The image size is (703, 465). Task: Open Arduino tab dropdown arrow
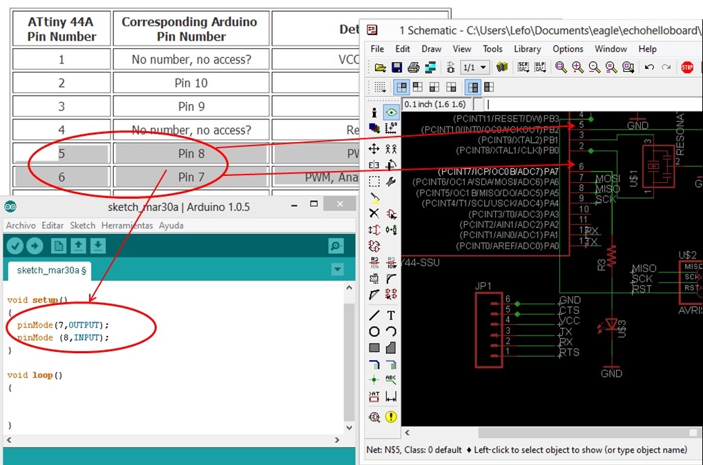tap(337, 270)
